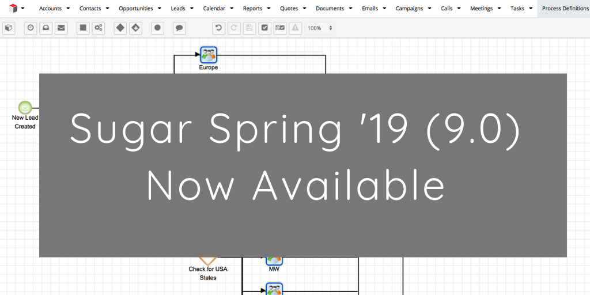
Task: Expand the Calls dropdown arrow
Action: tap(459, 8)
